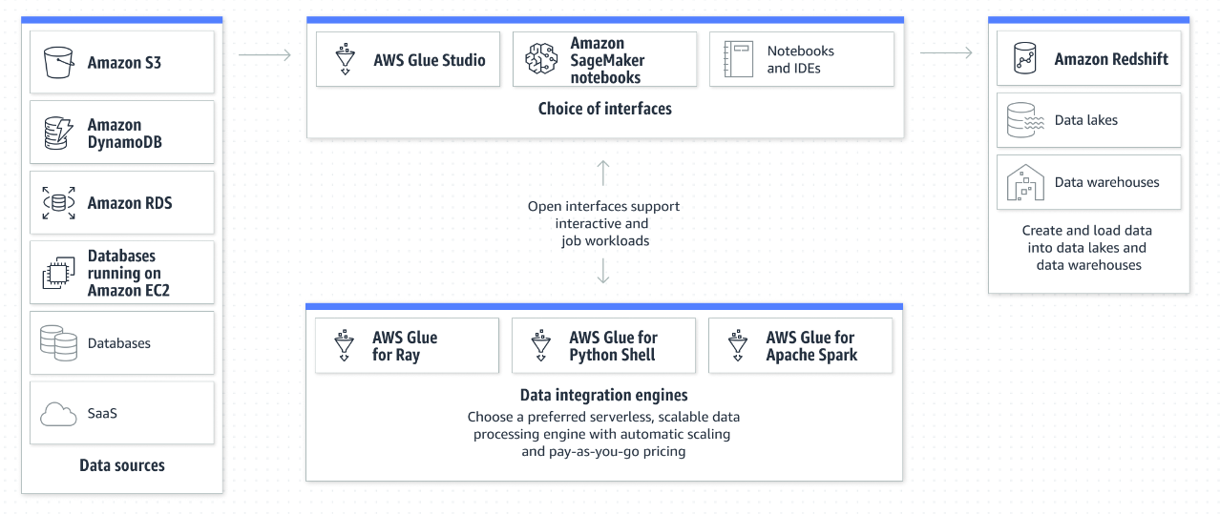
Task: Click the AWS Glue for Ray icon
Action: pyautogui.click(x=344, y=346)
